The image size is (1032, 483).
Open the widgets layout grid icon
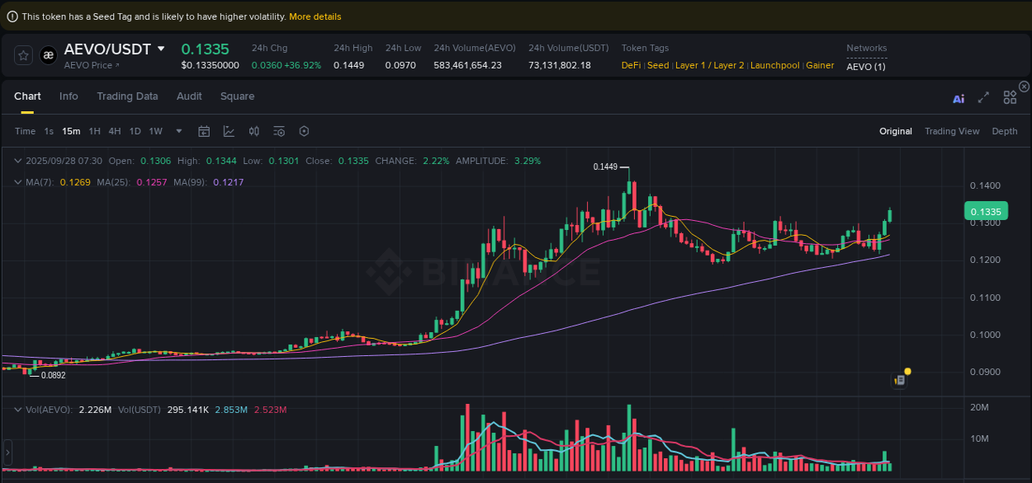(x=1010, y=97)
